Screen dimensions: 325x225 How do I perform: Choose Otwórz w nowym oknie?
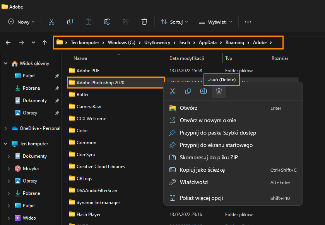[233, 120]
